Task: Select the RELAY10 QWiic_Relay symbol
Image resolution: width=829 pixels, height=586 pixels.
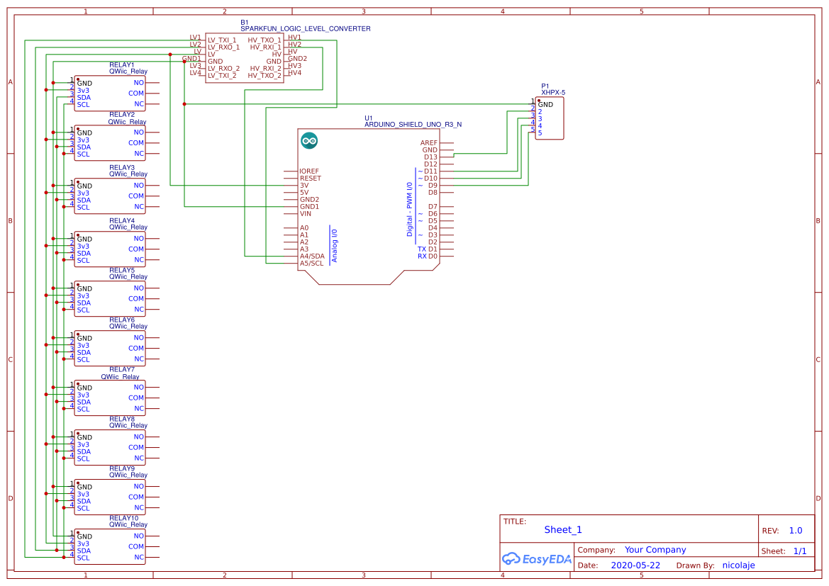Action: 110,546
